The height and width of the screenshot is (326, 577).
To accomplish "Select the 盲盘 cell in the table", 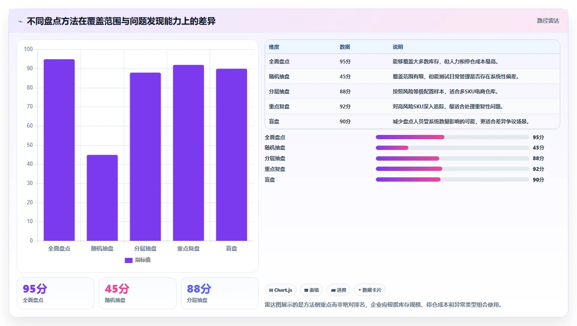I will tap(274, 122).
